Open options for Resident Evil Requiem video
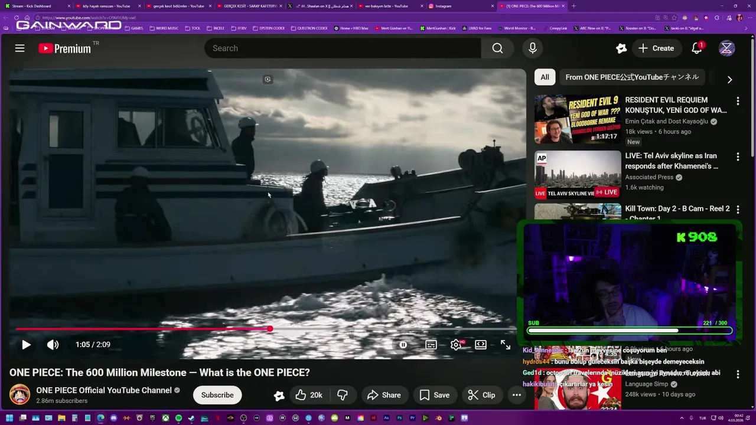 [738, 101]
